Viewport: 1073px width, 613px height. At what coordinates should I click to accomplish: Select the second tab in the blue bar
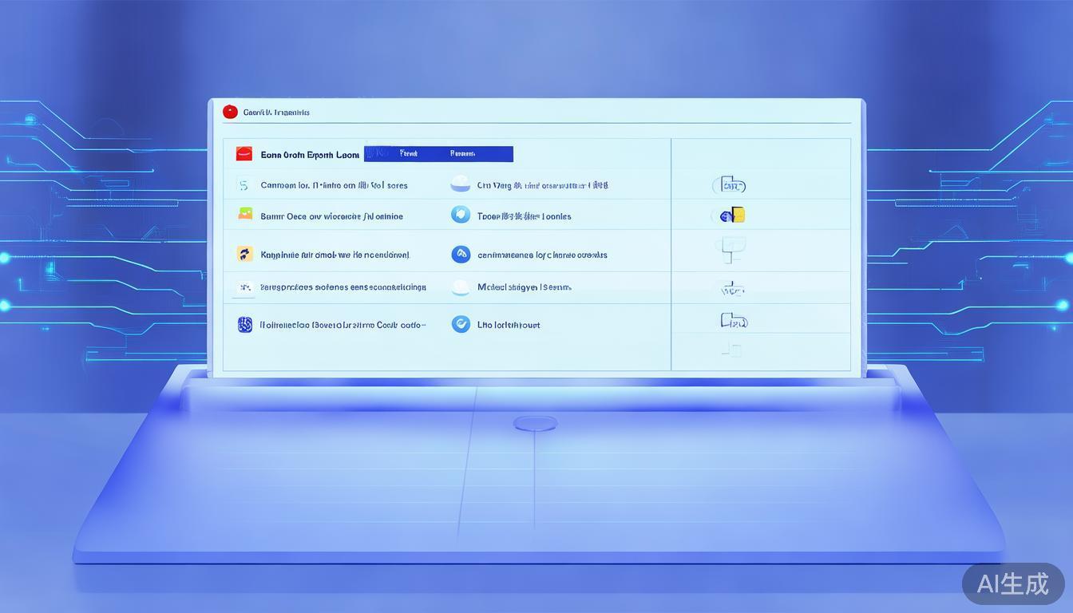click(462, 154)
